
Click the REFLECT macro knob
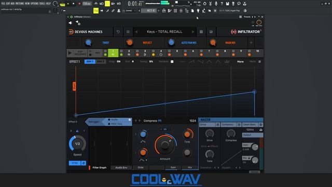(130, 43)
